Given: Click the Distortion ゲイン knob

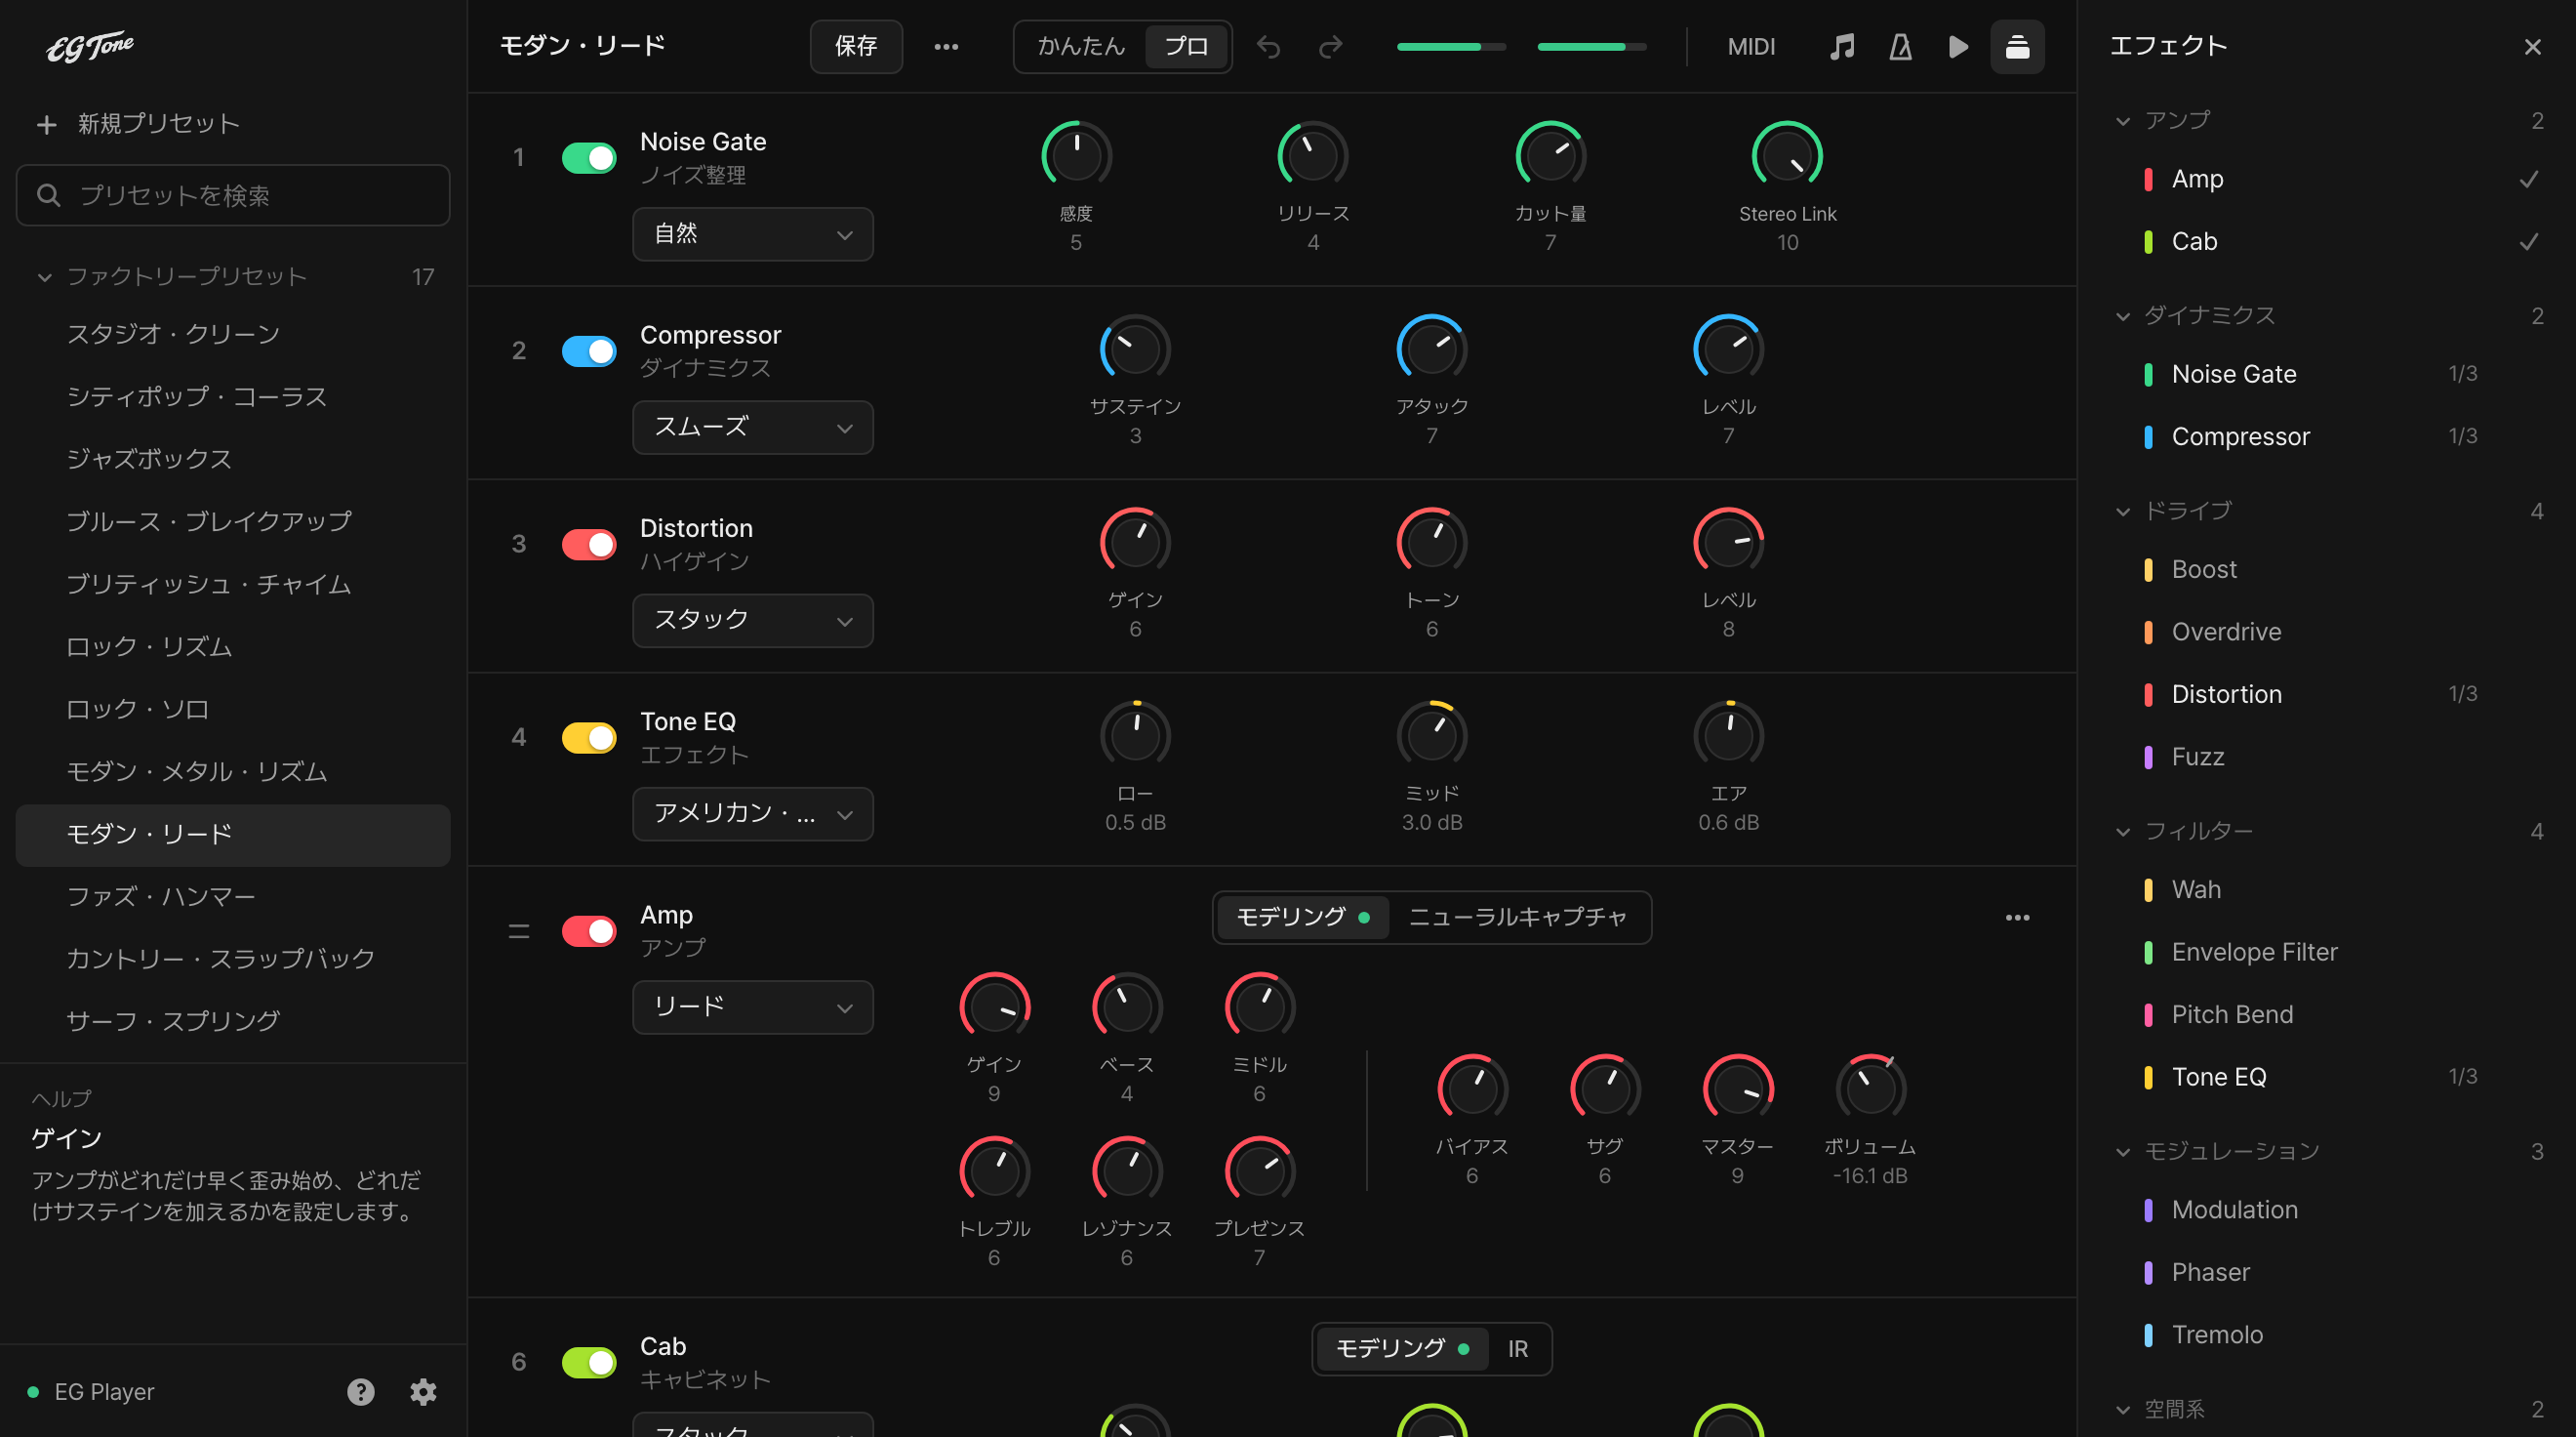Looking at the screenshot, I should [x=1135, y=543].
